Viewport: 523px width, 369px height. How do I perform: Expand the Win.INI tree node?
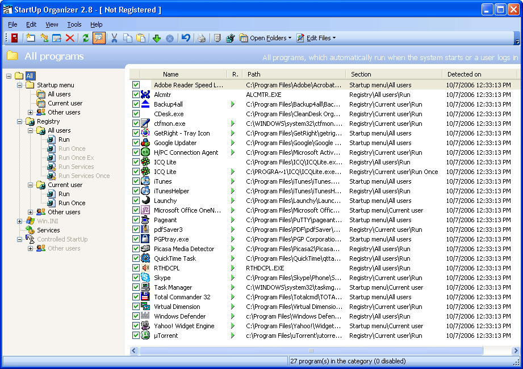point(20,221)
